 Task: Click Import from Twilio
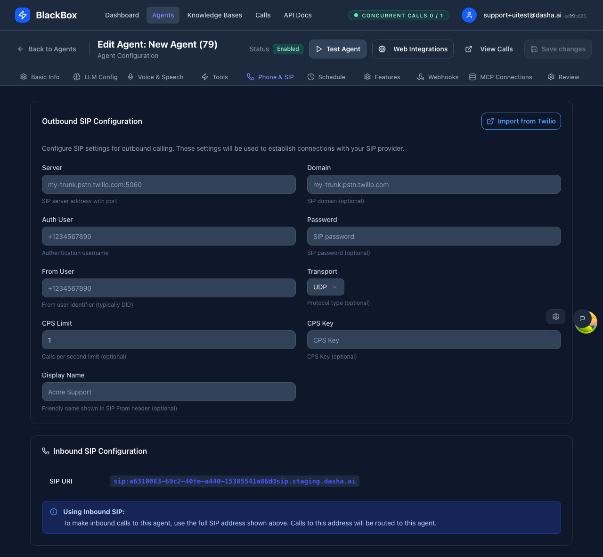521,121
